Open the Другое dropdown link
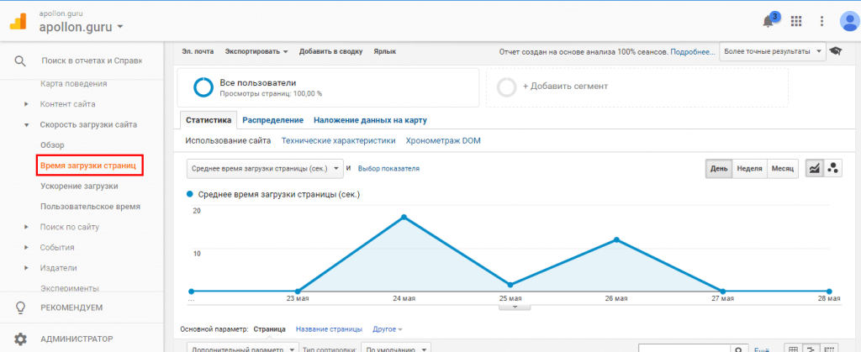The image size is (861, 352). coord(387,329)
